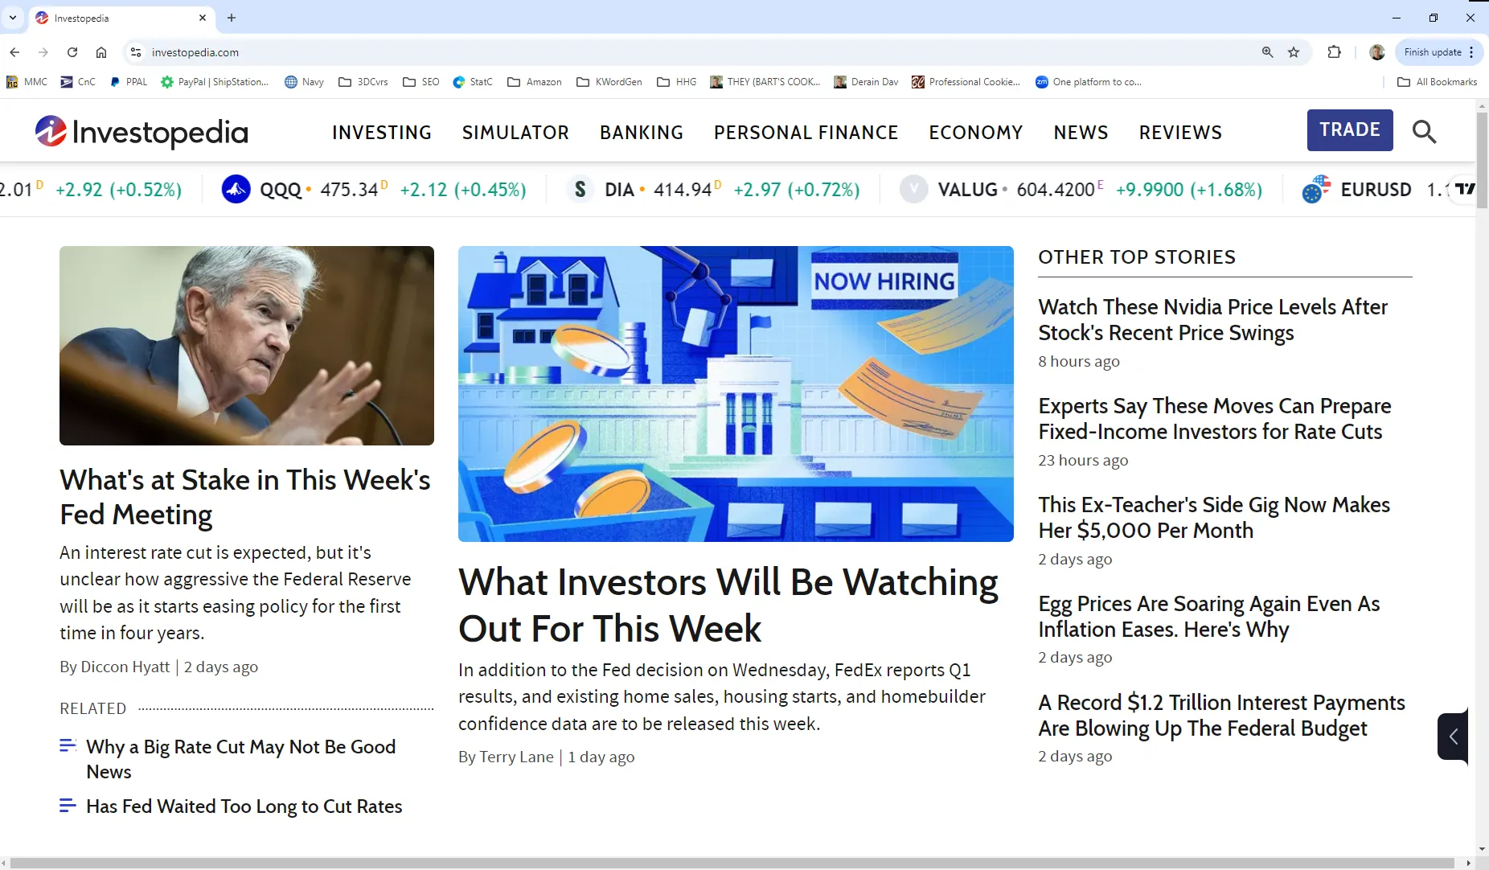Open the One platform bookmark

[1089, 82]
